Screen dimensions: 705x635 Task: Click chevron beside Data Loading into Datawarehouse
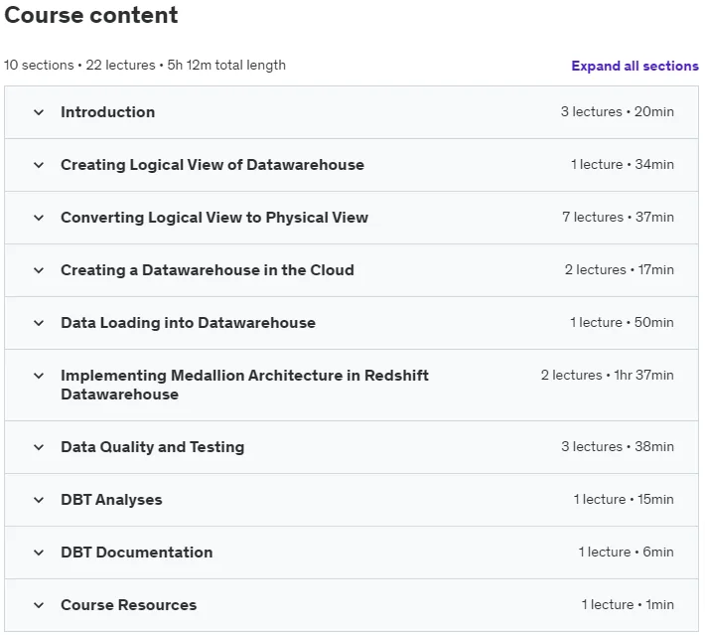[39, 323]
